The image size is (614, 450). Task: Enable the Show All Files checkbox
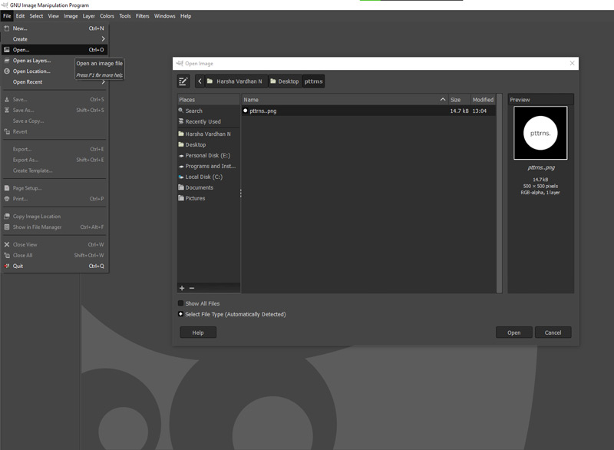tap(180, 303)
